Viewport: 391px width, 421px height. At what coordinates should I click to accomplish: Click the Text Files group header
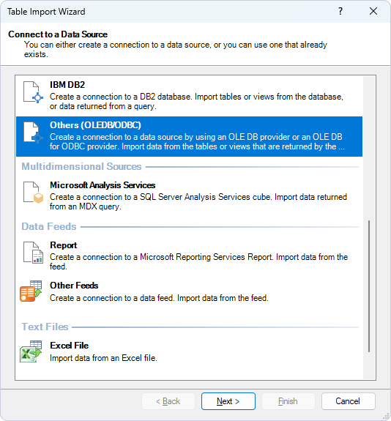pyautogui.click(x=45, y=327)
